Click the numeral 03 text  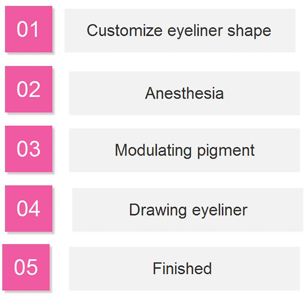29,149
